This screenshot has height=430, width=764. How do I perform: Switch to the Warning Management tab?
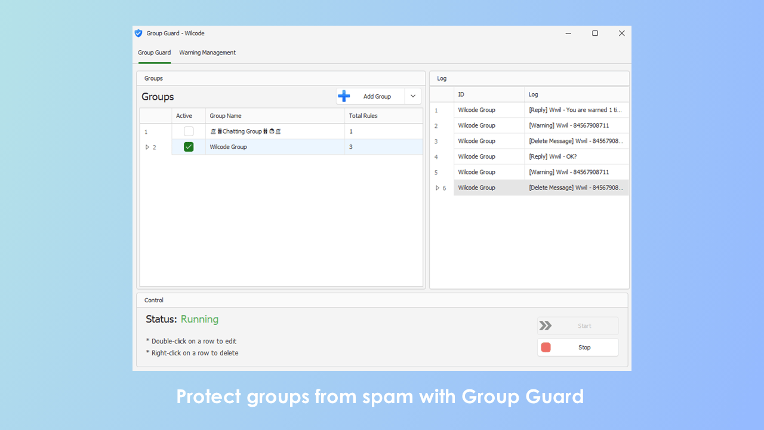tap(207, 53)
